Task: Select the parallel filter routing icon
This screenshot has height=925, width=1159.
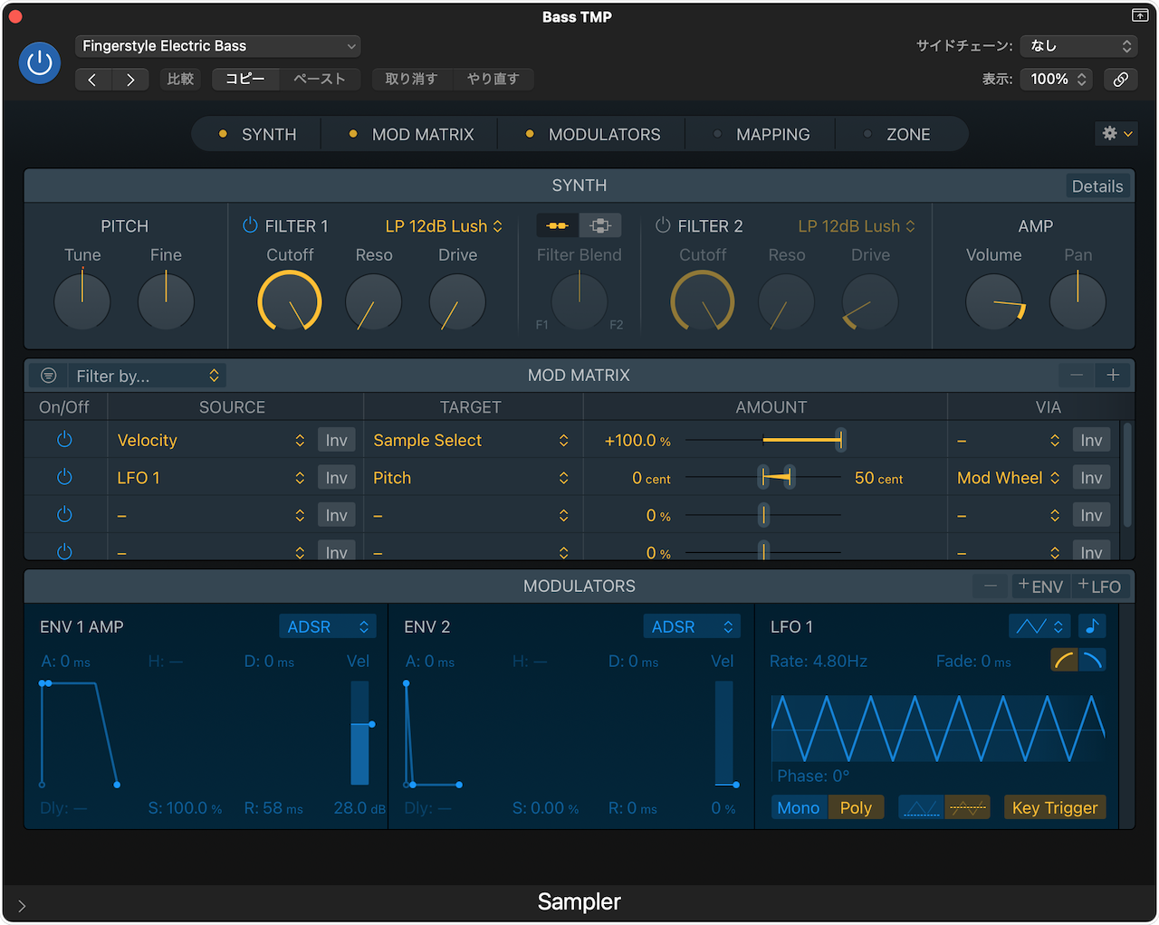Action: tap(599, 225)
